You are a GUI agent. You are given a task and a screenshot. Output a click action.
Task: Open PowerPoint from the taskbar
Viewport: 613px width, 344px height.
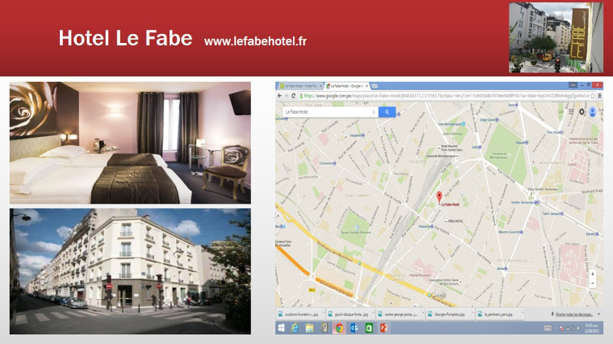384,328
